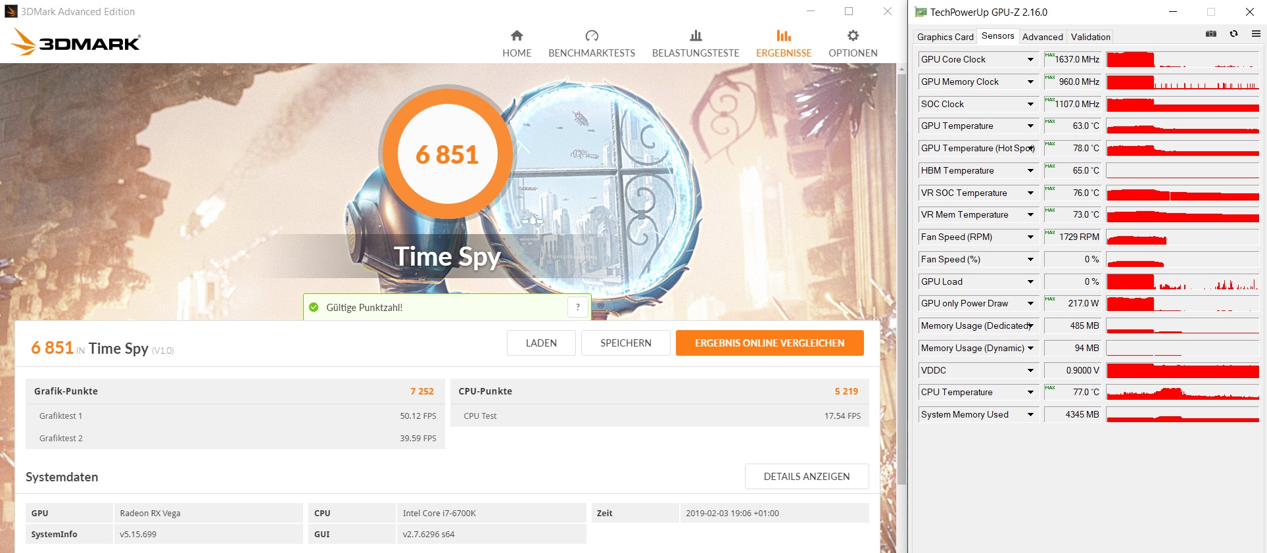Click SPEICHERN button

coord(626,343)
